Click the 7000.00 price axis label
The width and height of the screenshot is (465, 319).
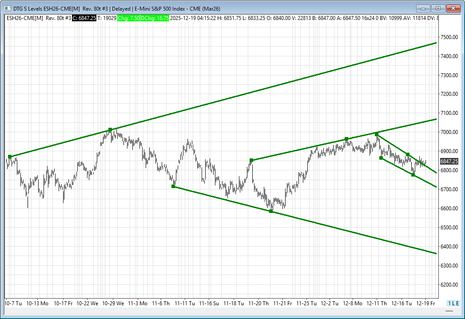coord(449,132)
